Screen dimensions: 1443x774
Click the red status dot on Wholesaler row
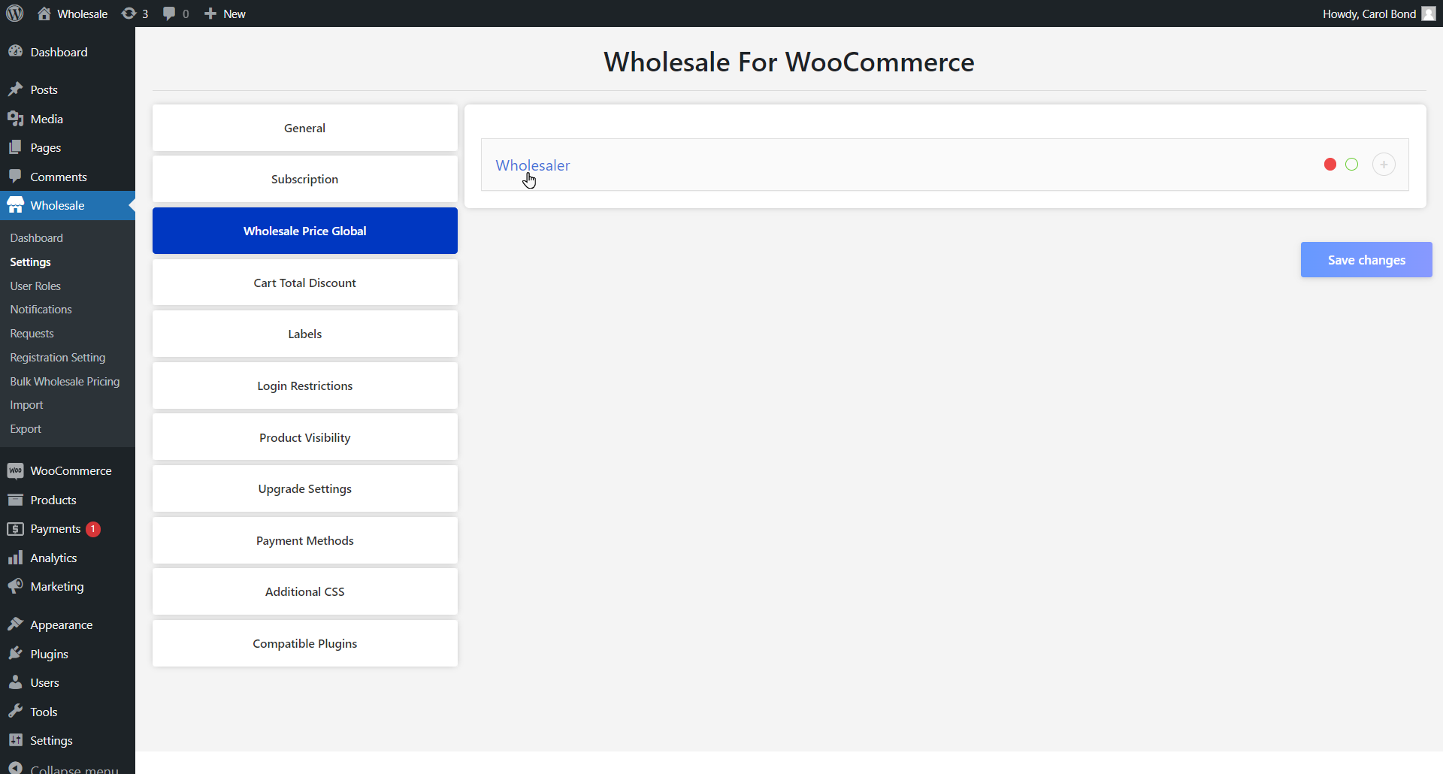pyautogui.click(x=1330, y=165)
